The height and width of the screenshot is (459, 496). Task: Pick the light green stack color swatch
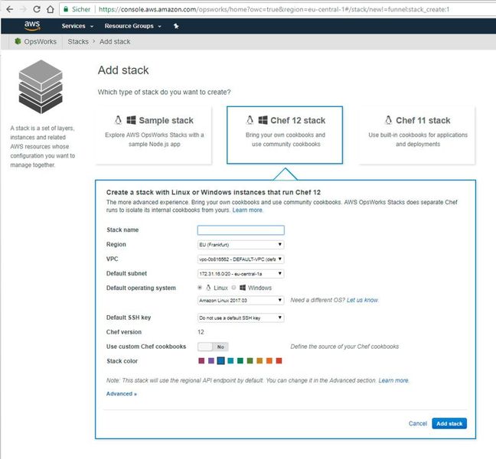pyautogui.click(x=250, y=360)
